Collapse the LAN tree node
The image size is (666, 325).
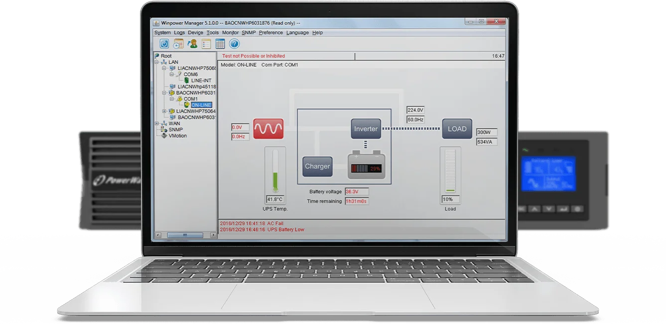pyautogui.click(x=157, y=62)
